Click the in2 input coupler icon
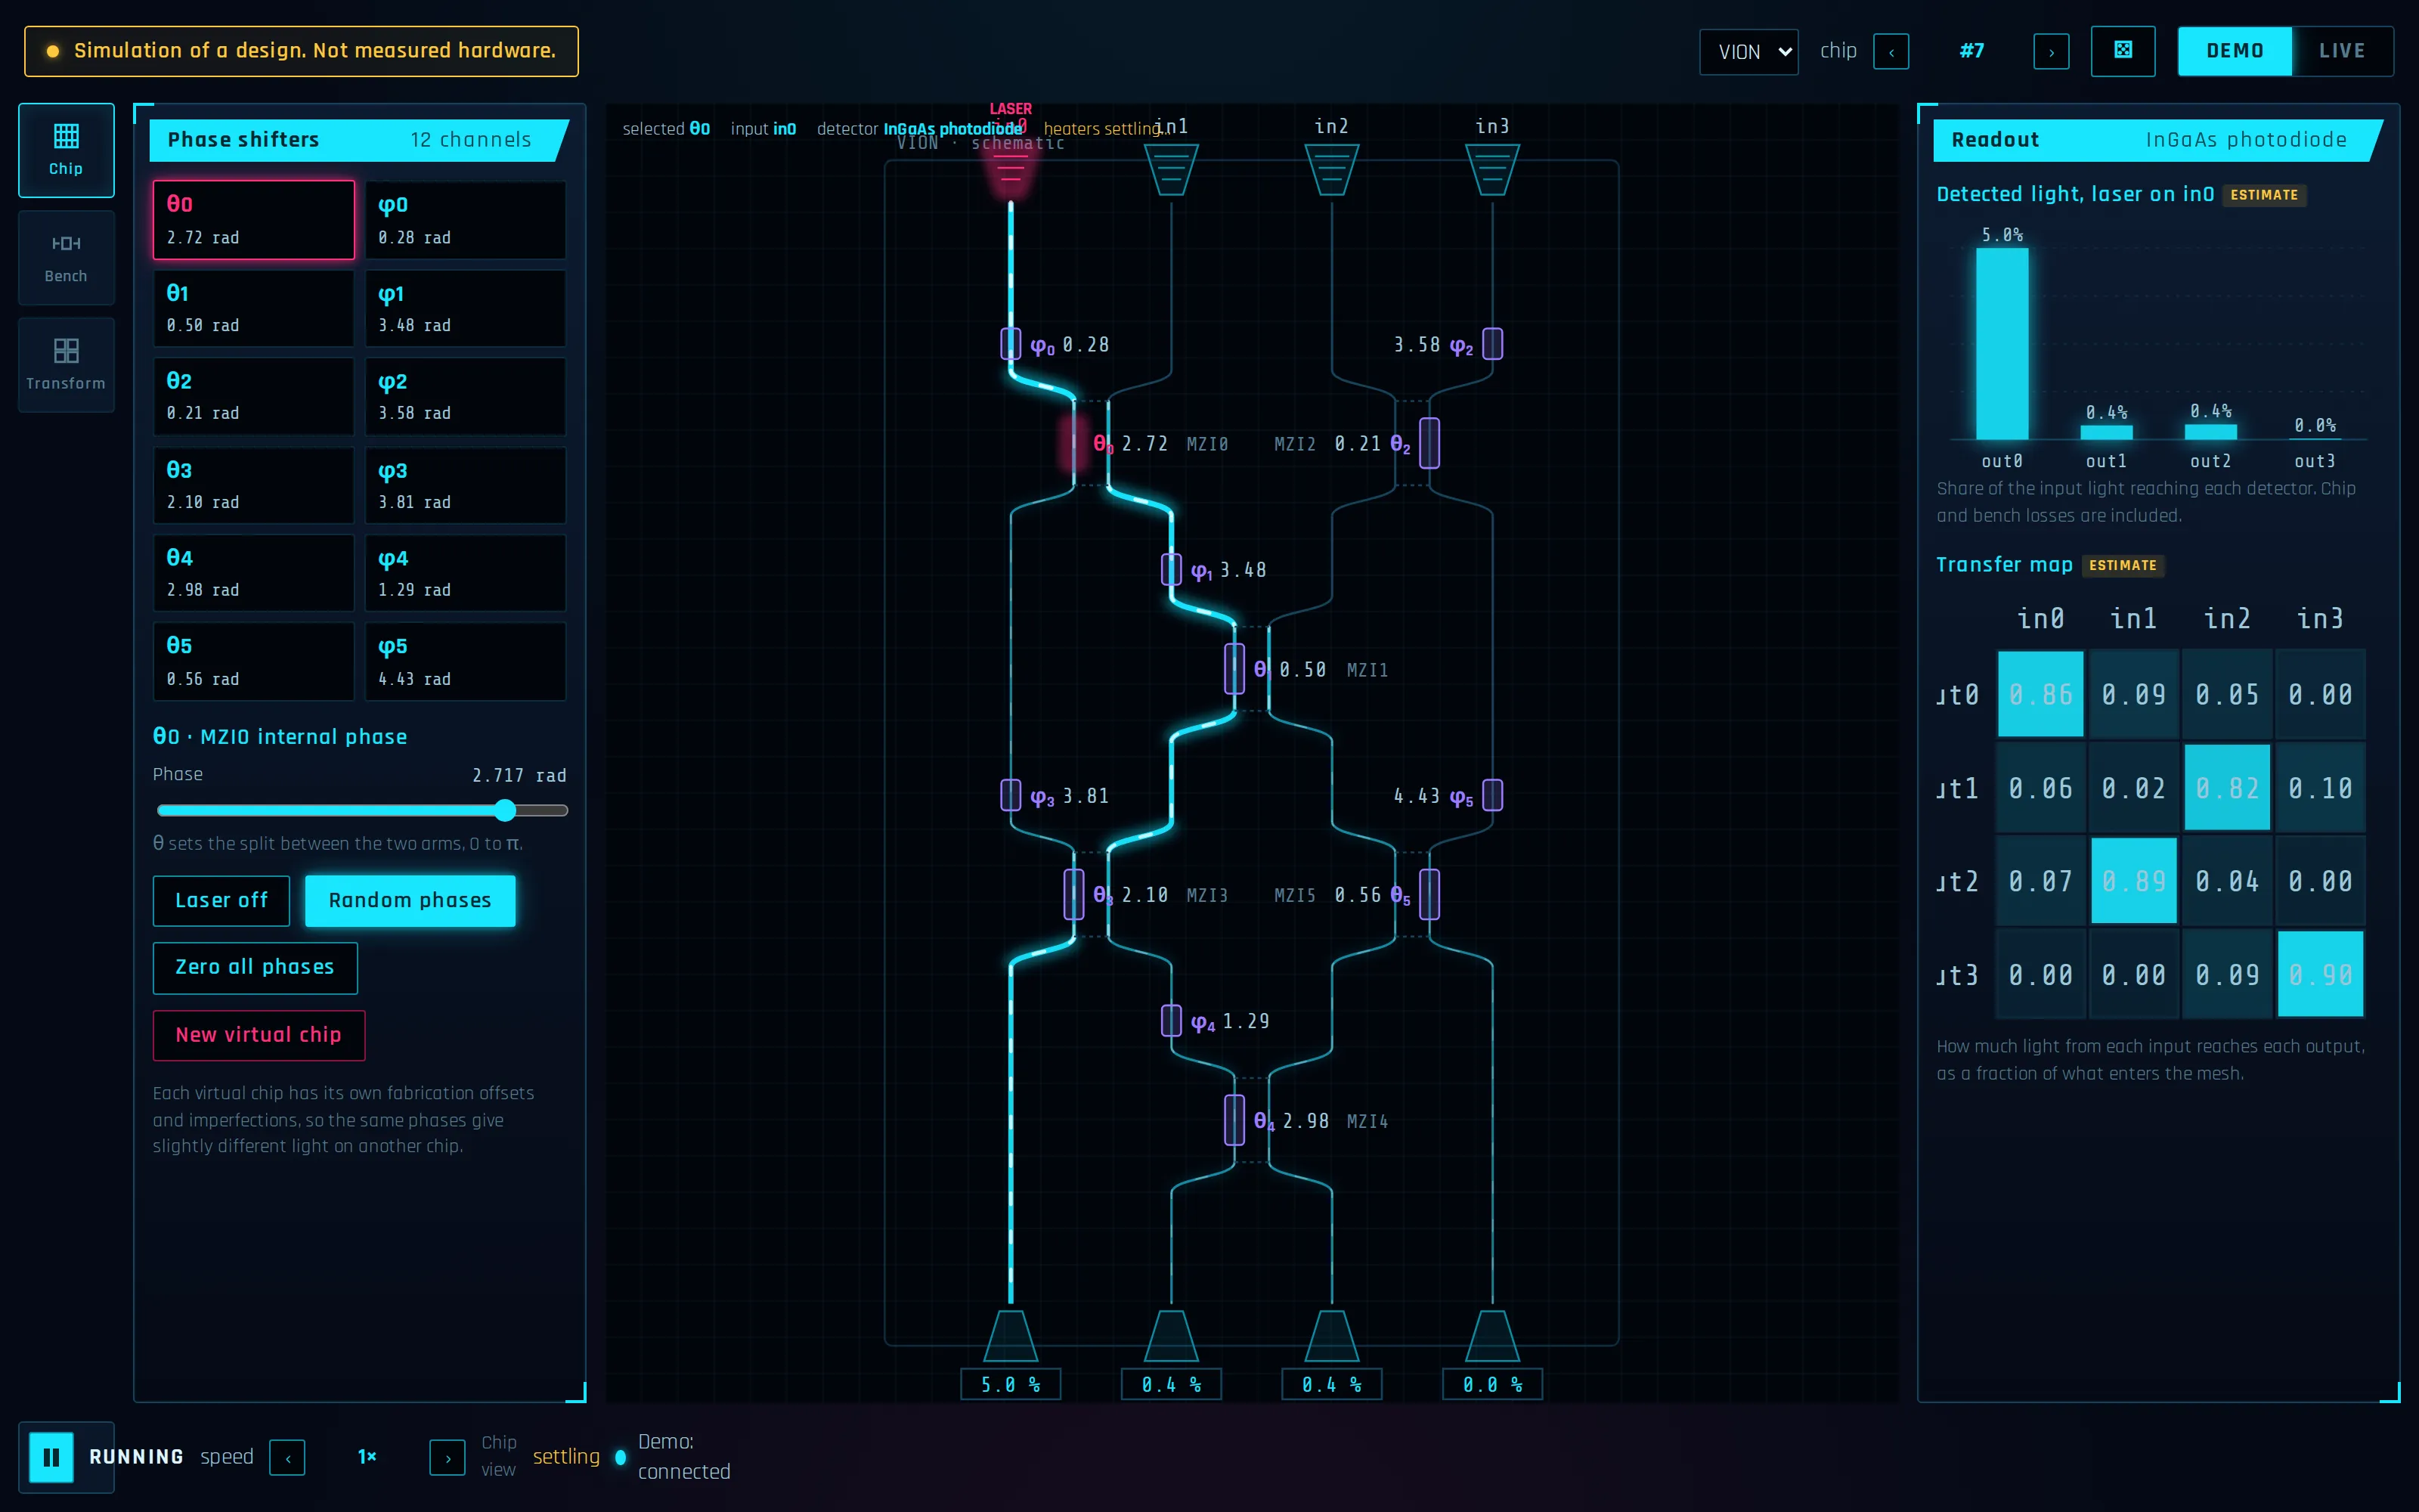The width and height of the screenshot is (2419, 1512). click(x=1331, y=169)
